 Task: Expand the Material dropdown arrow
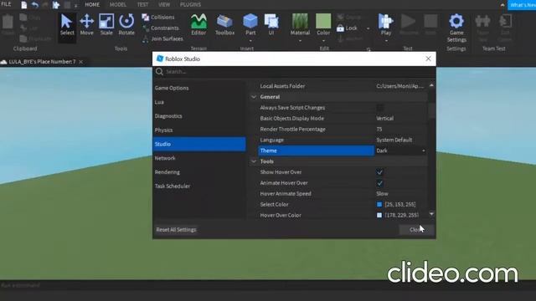[x=300, y=41]
